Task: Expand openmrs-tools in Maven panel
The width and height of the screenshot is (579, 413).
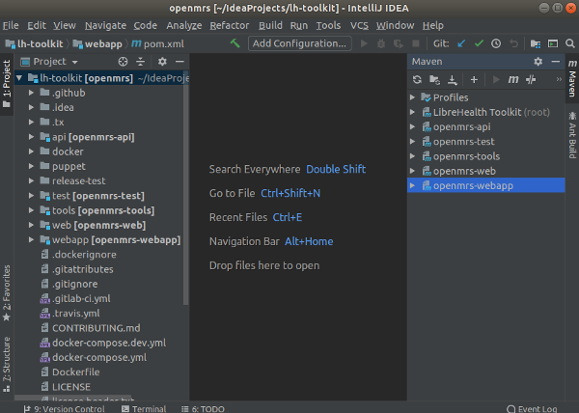Action: [412, 156]
